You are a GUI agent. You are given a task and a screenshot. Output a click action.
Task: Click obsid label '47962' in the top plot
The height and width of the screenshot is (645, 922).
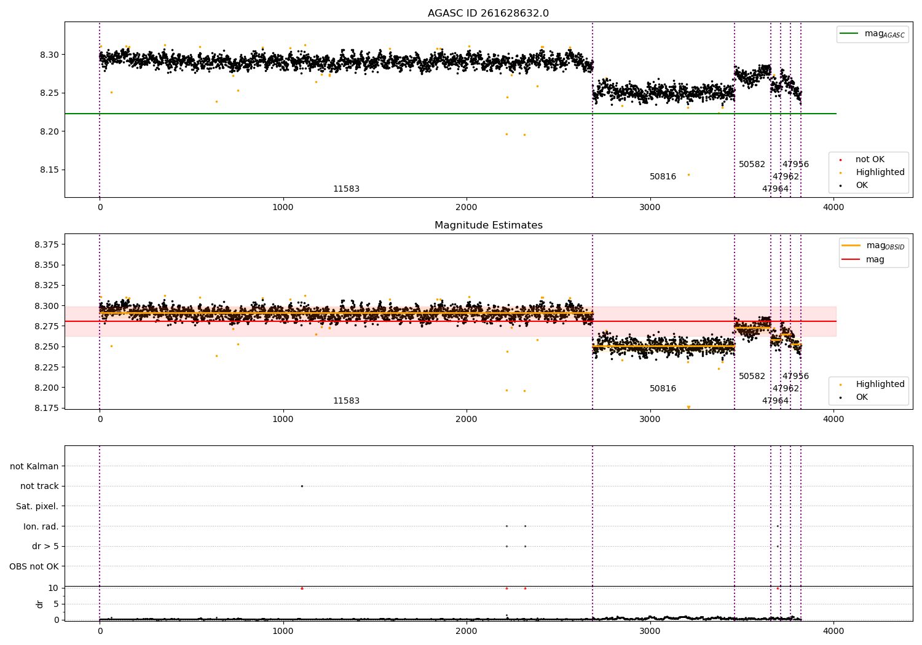point(786,176)
